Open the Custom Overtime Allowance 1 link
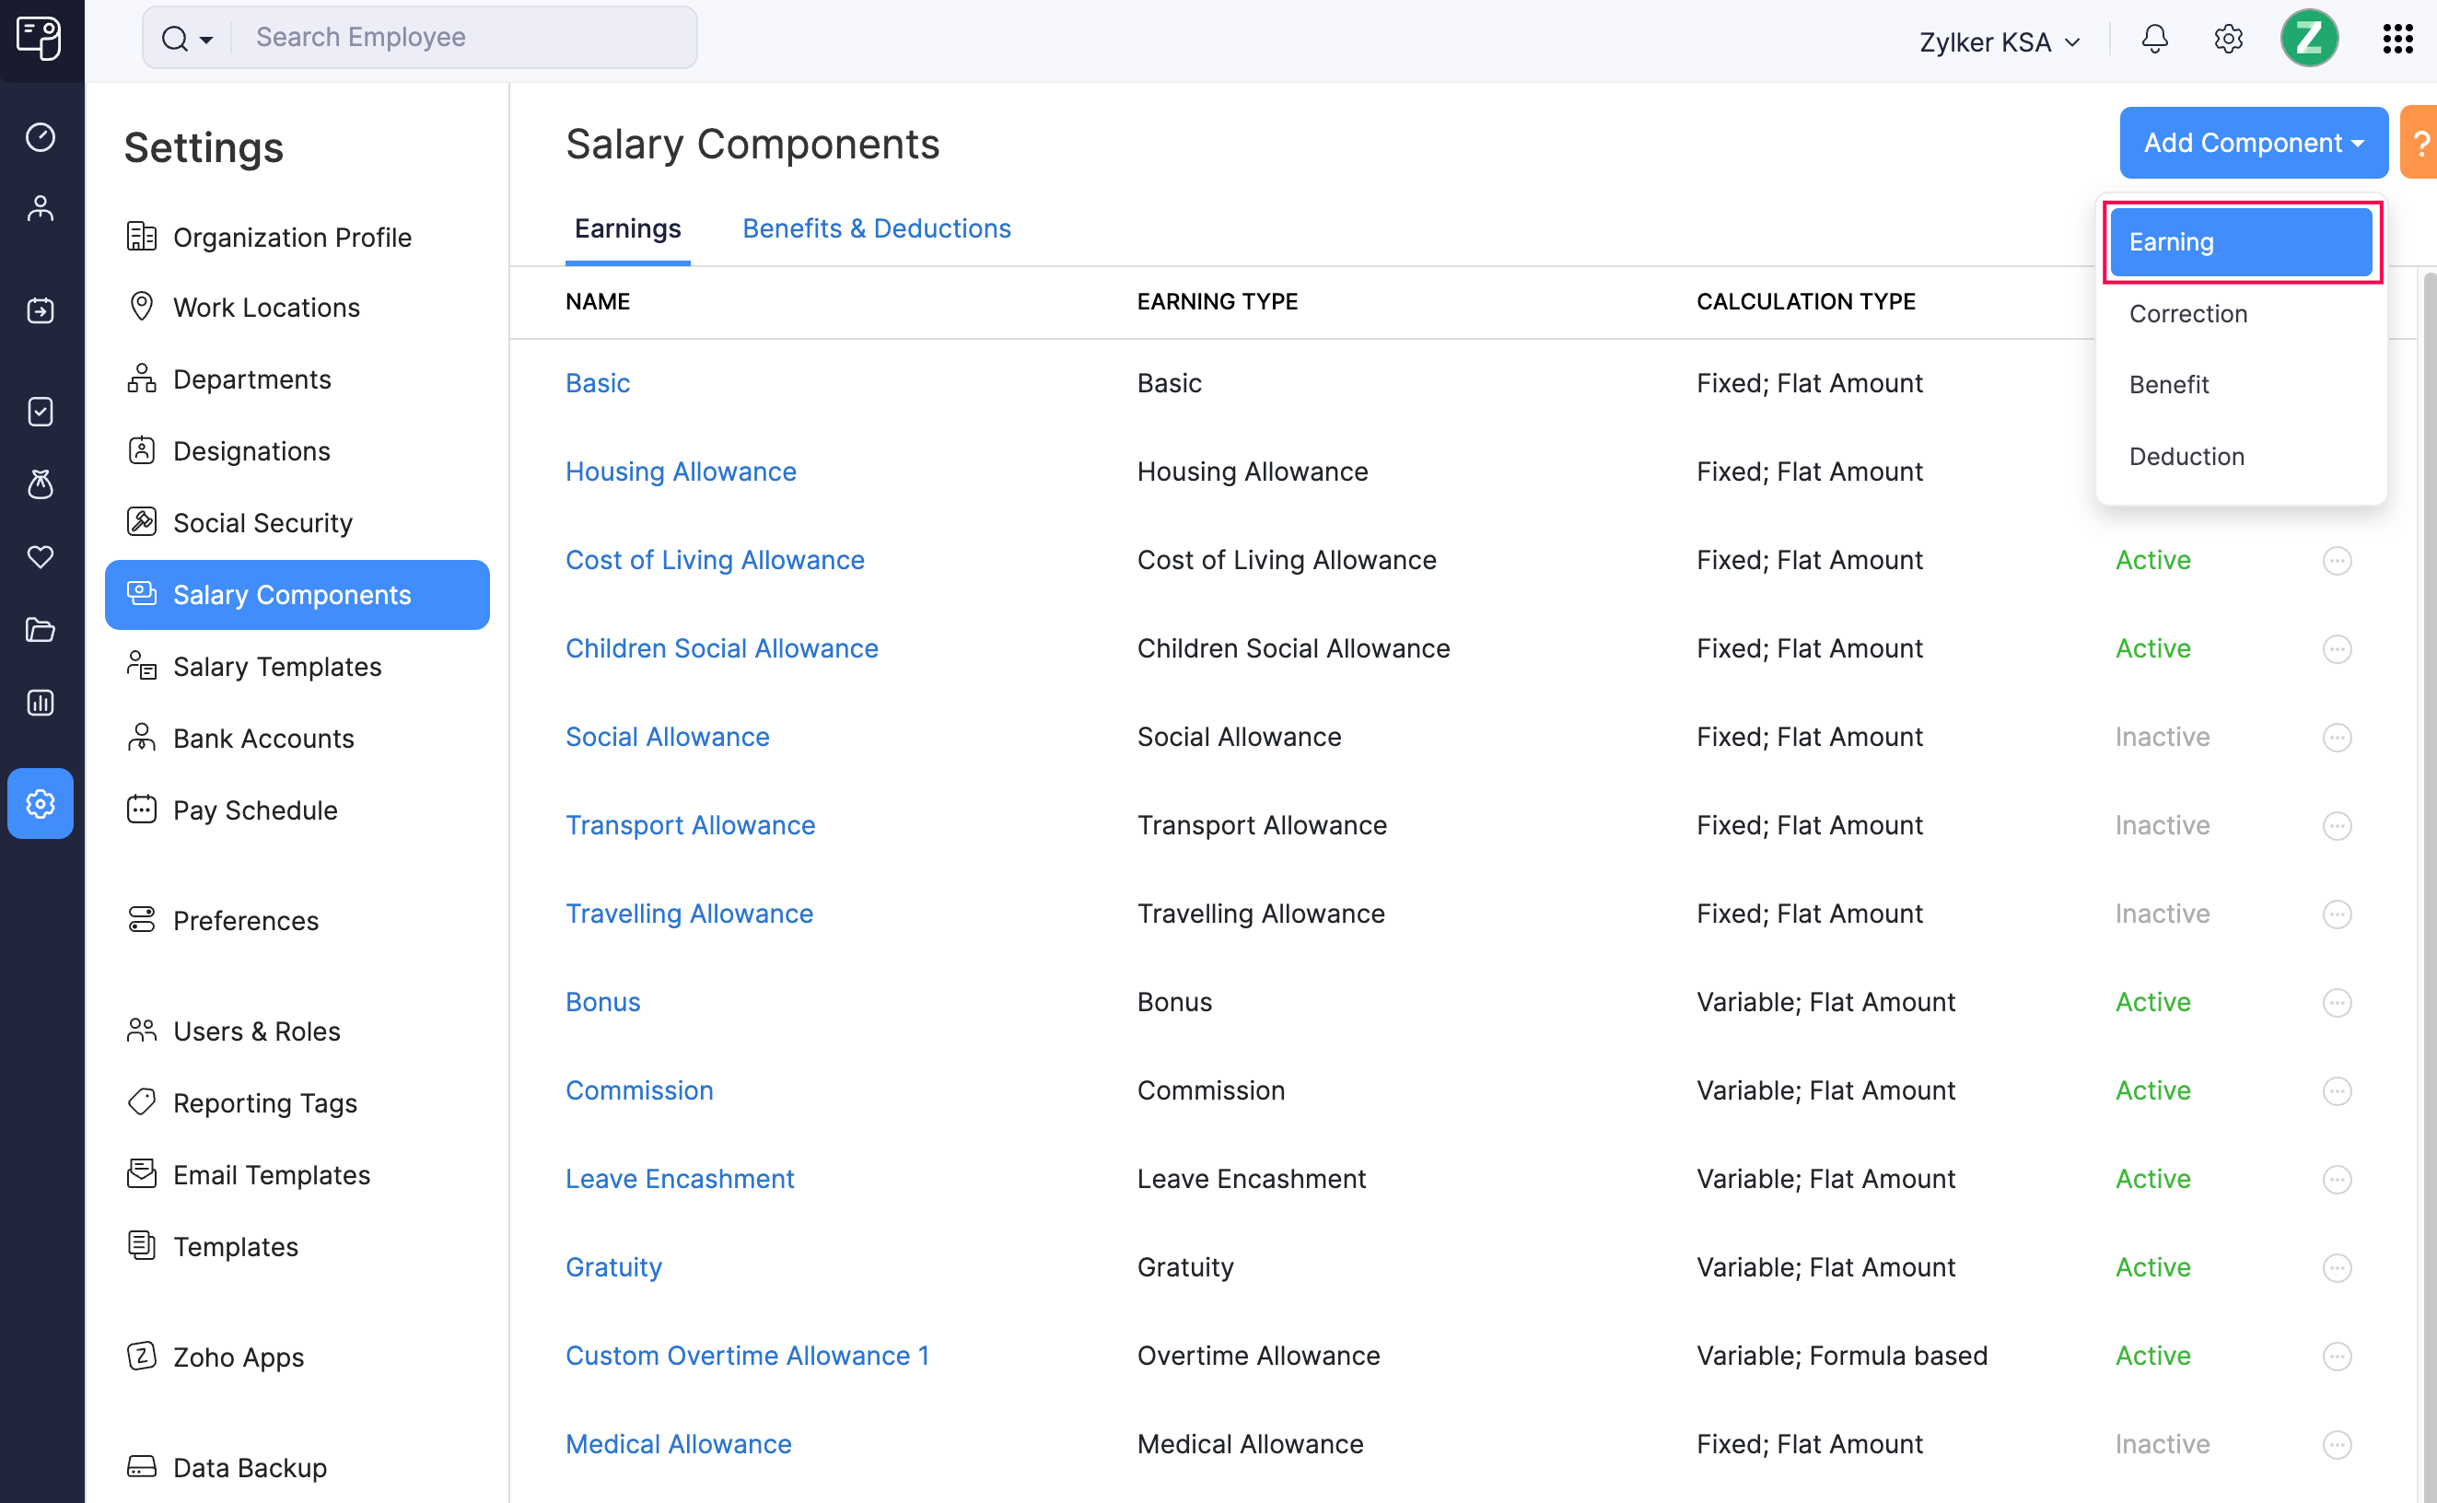The height and width of the screenshot is (1503, 2437). pos(747,1355)
